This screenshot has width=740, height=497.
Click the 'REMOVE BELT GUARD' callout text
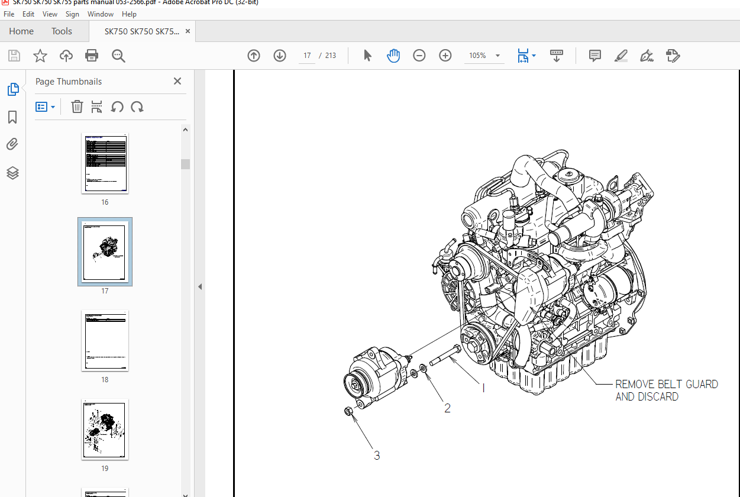tap(667, 384)
